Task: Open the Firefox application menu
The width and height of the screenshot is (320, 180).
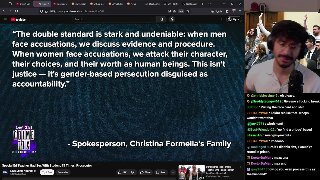Action: (x=240, y=11)
